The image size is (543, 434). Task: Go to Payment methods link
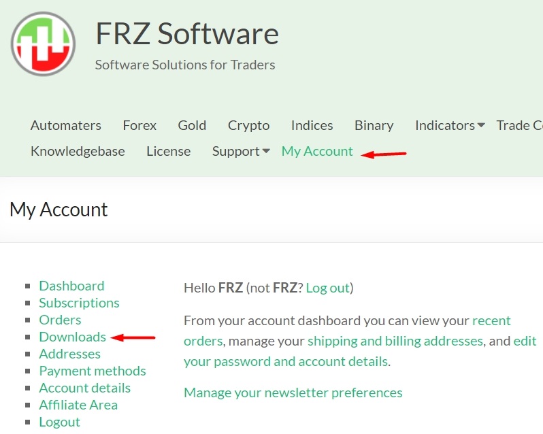[93, 371]
